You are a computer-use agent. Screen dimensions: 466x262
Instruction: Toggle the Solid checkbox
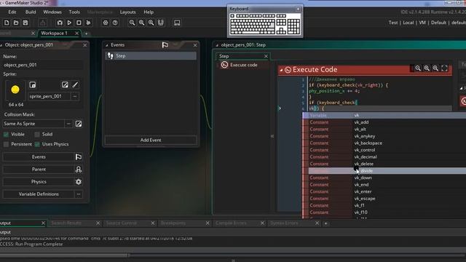(37, 134)
